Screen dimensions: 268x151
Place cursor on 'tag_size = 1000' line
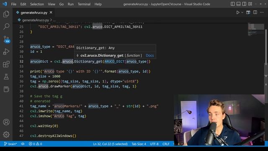point(45,76)
